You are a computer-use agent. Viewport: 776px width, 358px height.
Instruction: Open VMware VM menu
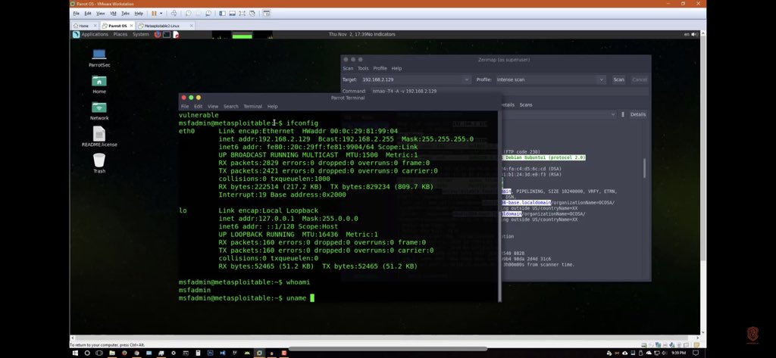coord(114,14)
